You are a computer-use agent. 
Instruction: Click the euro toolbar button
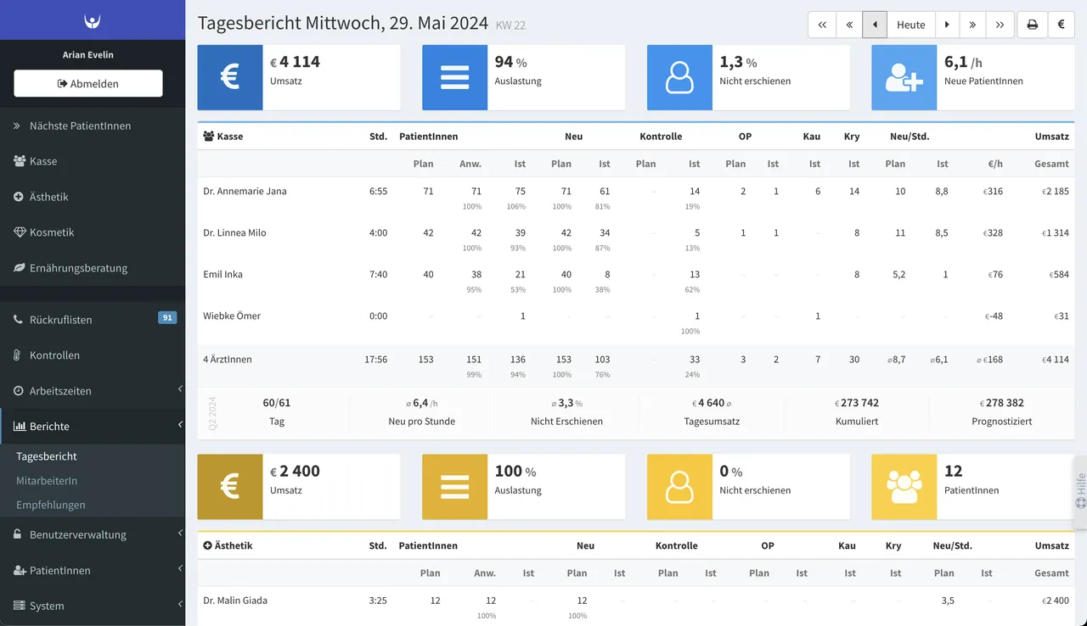click(x=1061, y=25)
